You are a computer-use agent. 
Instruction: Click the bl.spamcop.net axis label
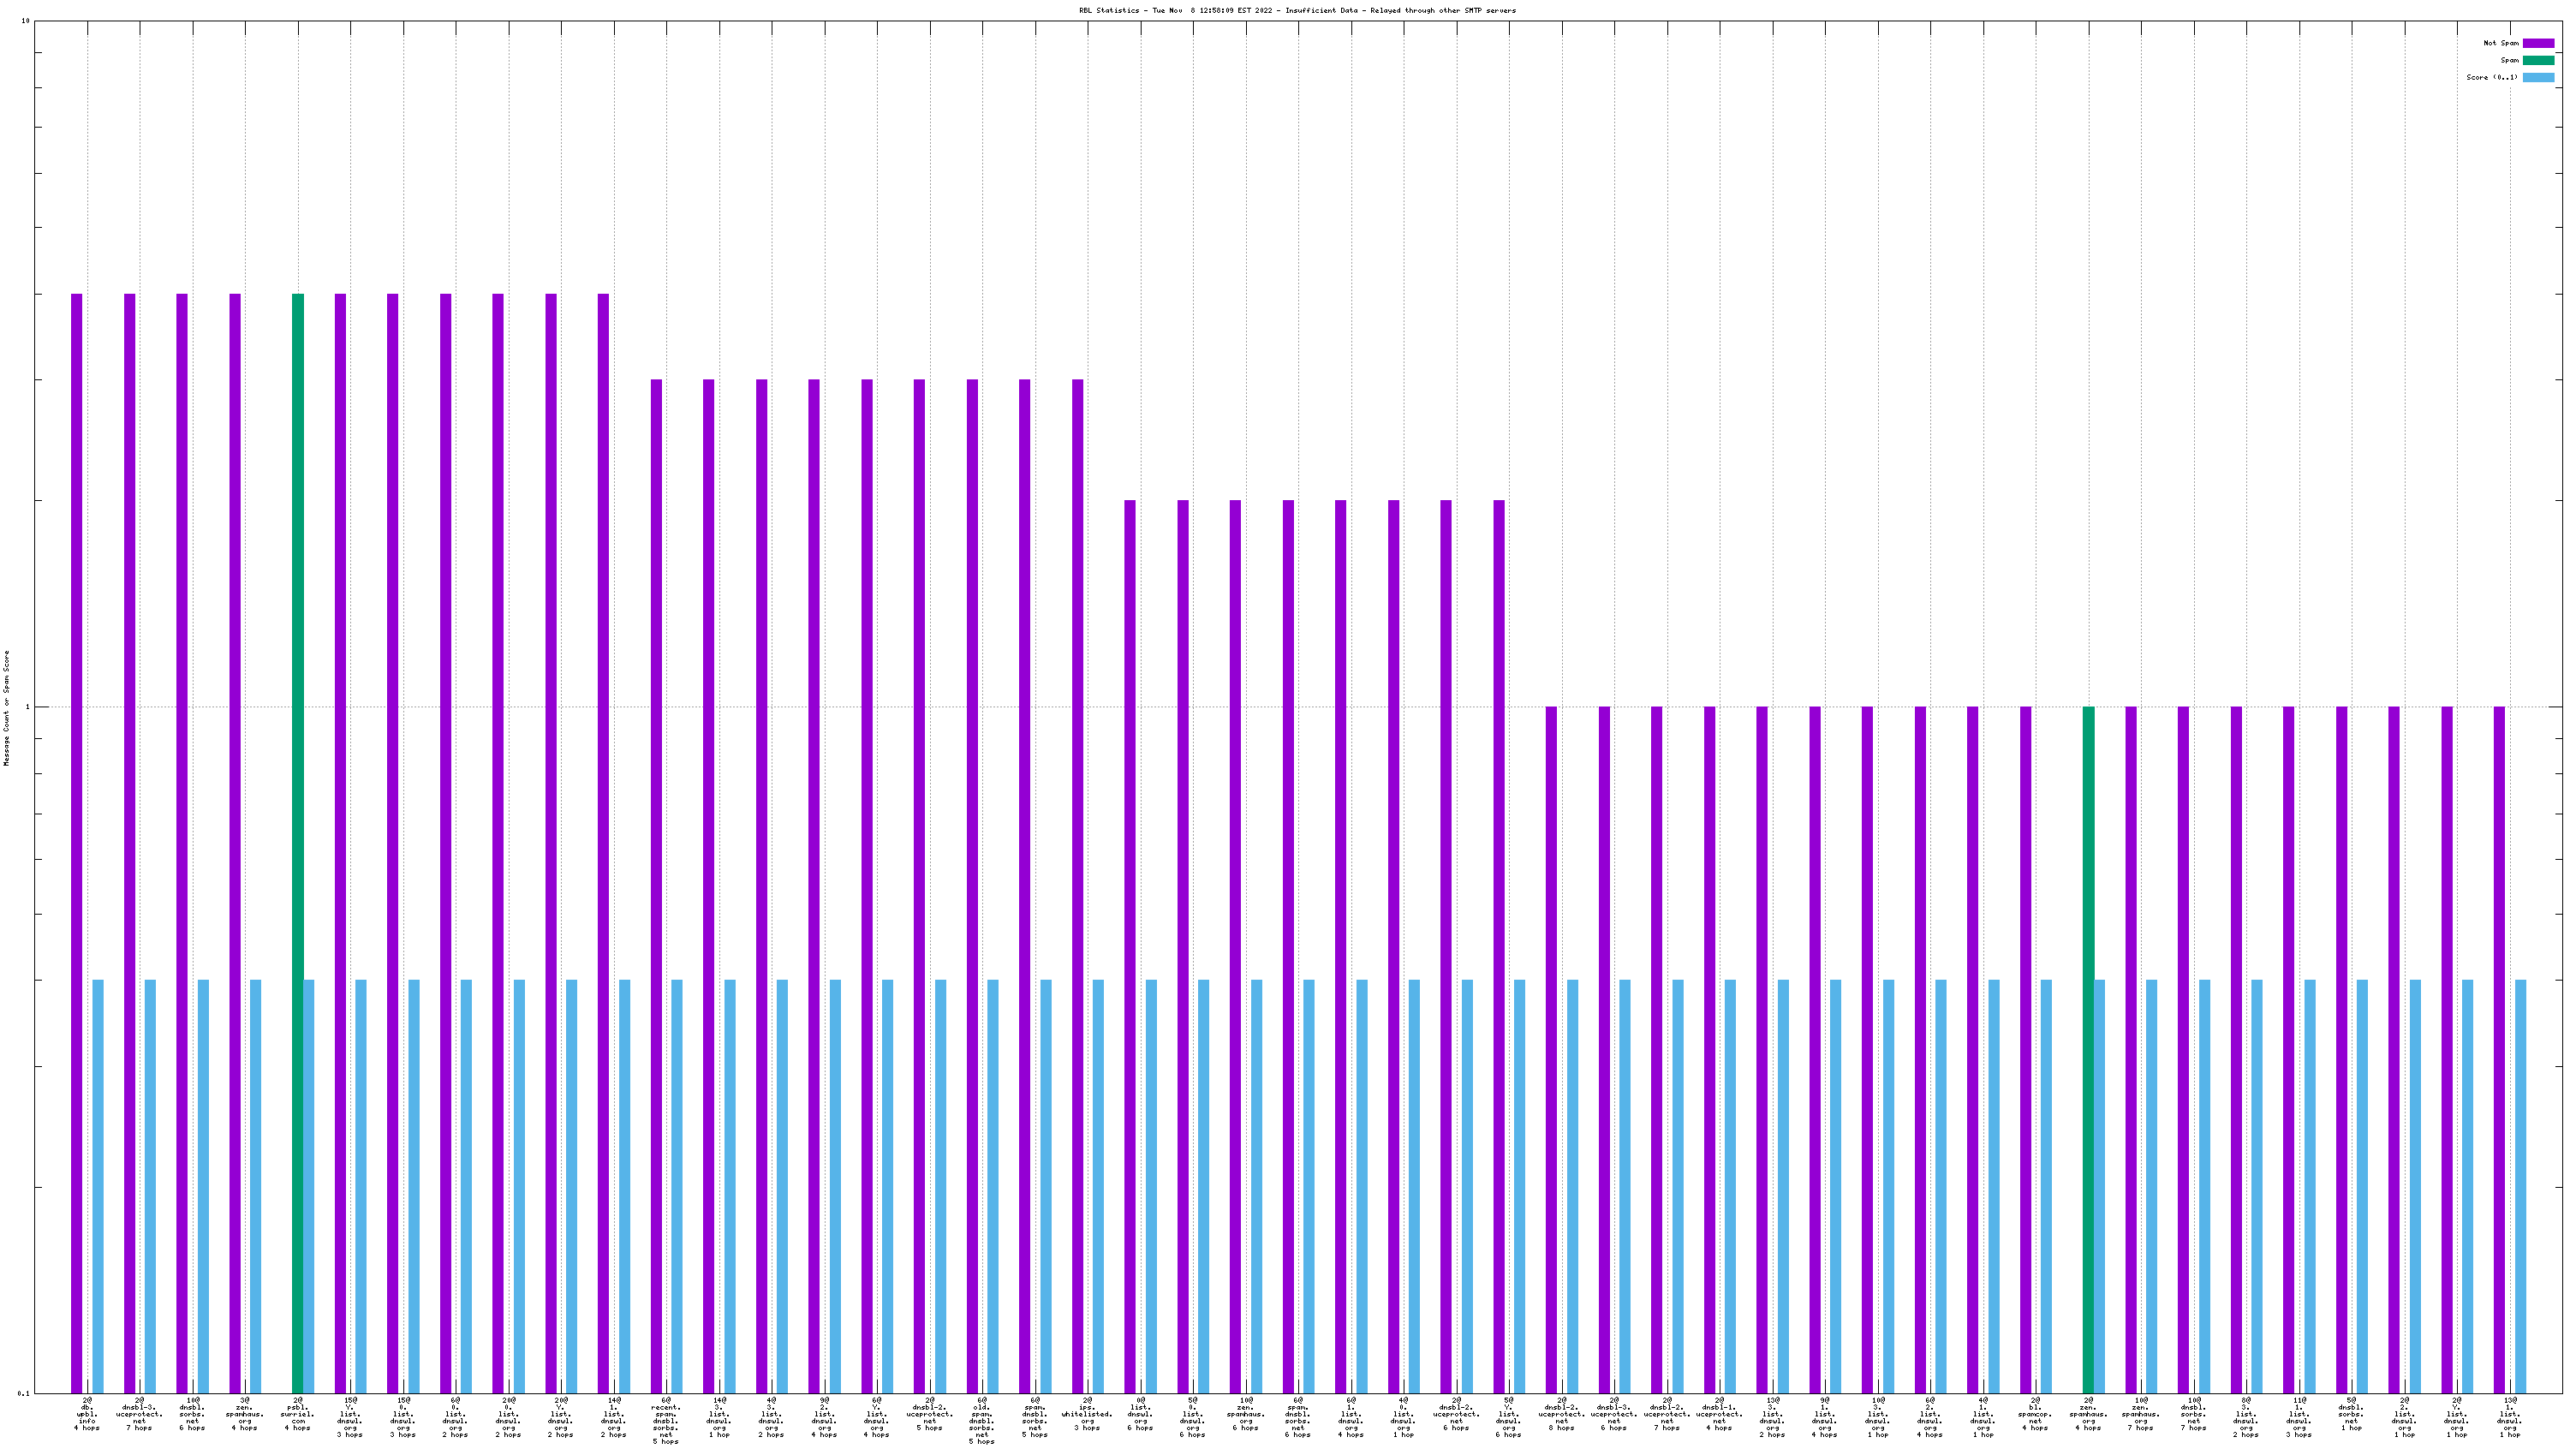[x=2035, y=1414]
